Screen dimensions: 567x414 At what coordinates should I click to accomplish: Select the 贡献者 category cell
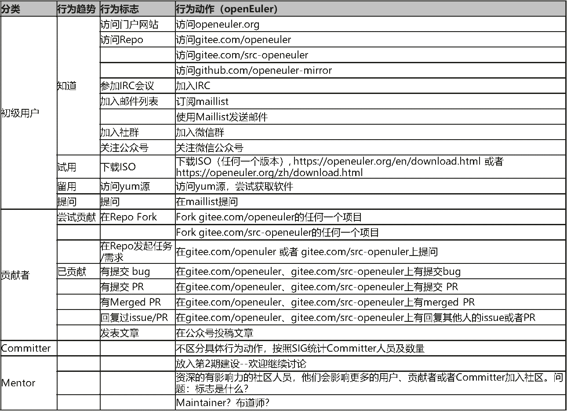click(15, 275)
